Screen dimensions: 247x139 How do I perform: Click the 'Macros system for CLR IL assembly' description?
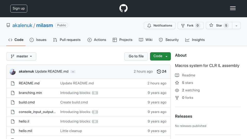click(207, 66)
